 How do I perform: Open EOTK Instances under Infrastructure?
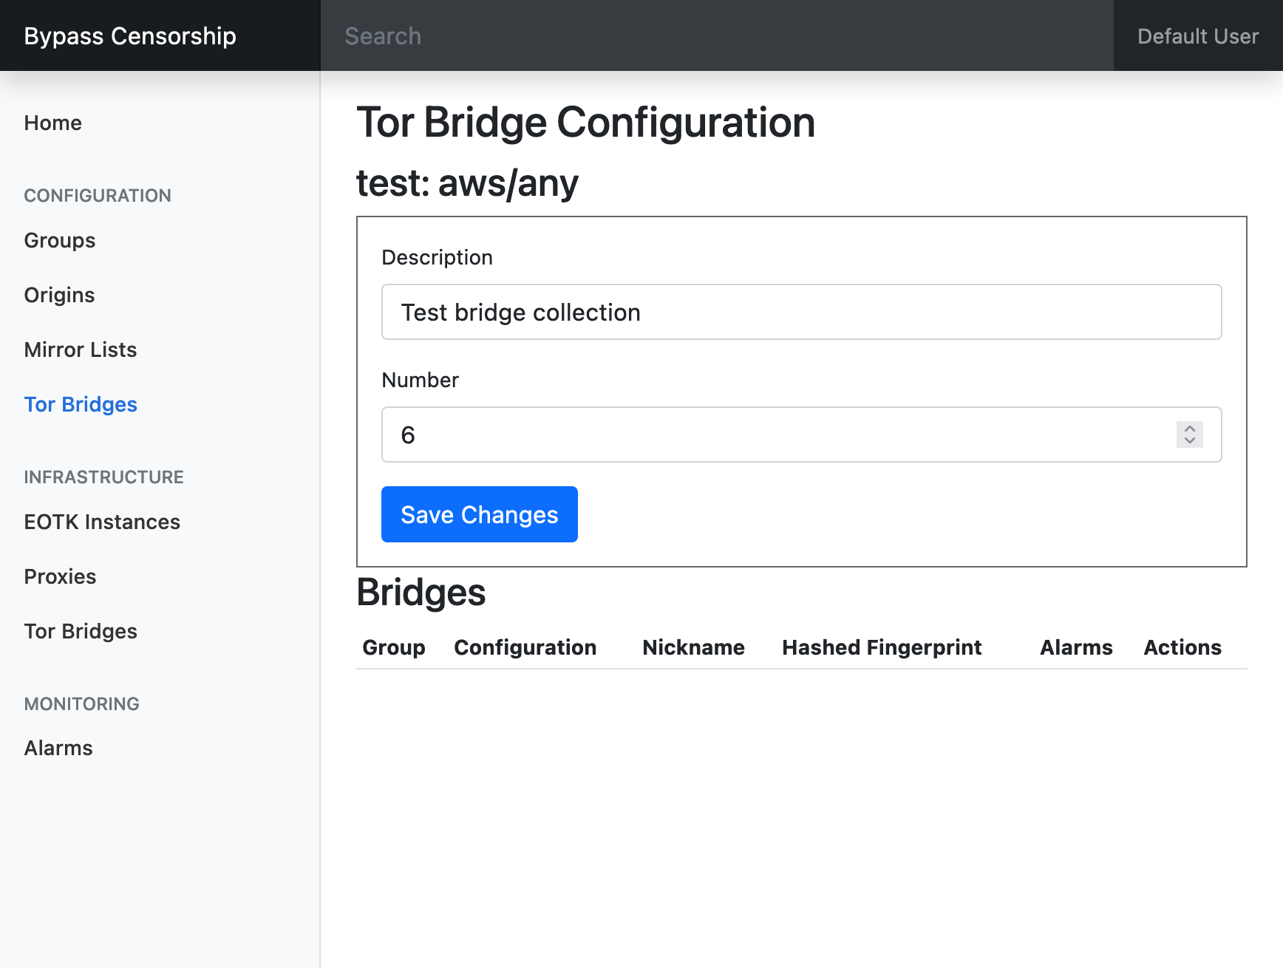(102, 522)
